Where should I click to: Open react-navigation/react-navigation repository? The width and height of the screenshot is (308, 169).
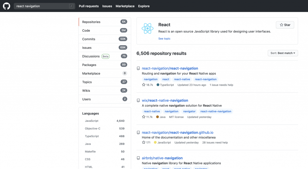170,68
